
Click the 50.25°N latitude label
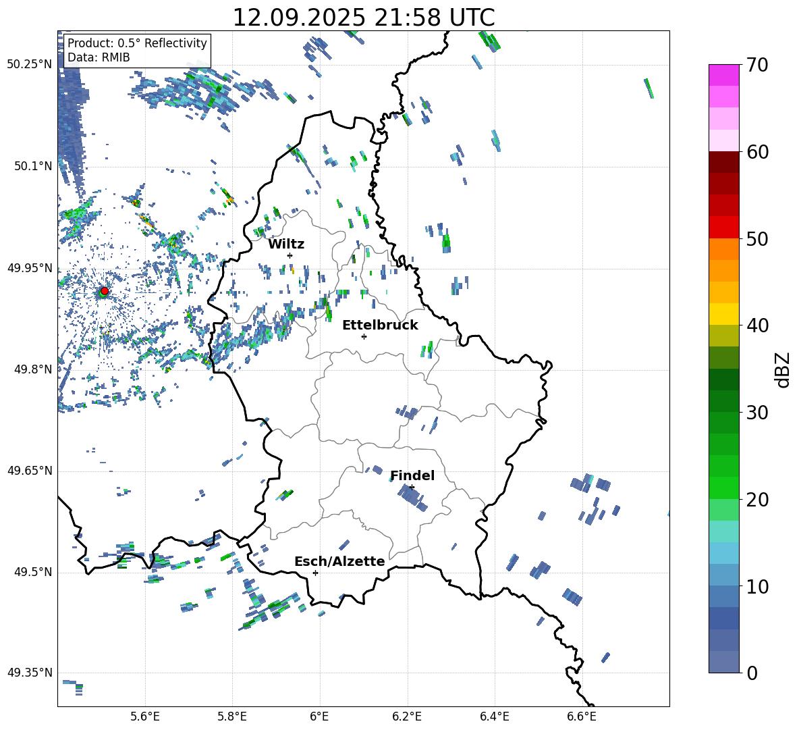30,64
